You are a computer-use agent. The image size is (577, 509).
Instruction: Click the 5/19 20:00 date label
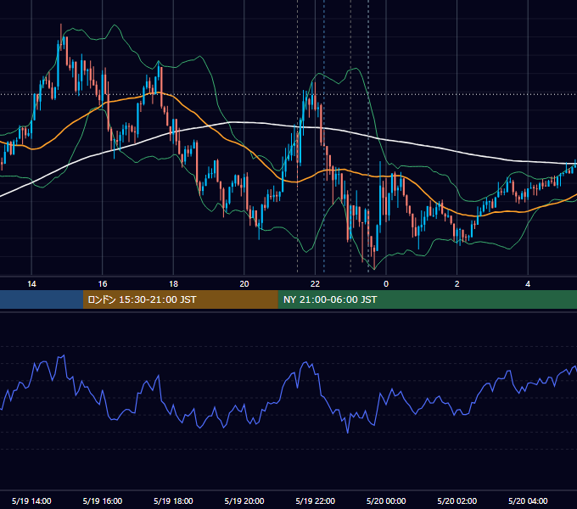click(x=244, y=501)
